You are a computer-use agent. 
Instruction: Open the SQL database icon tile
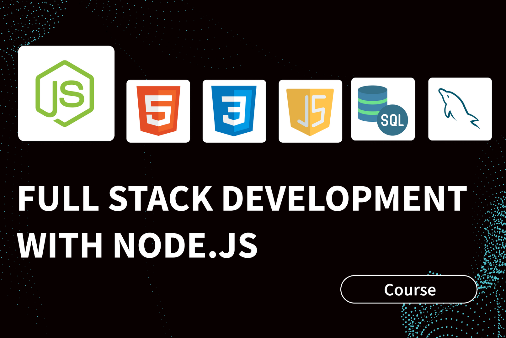[x=383, y=109]
